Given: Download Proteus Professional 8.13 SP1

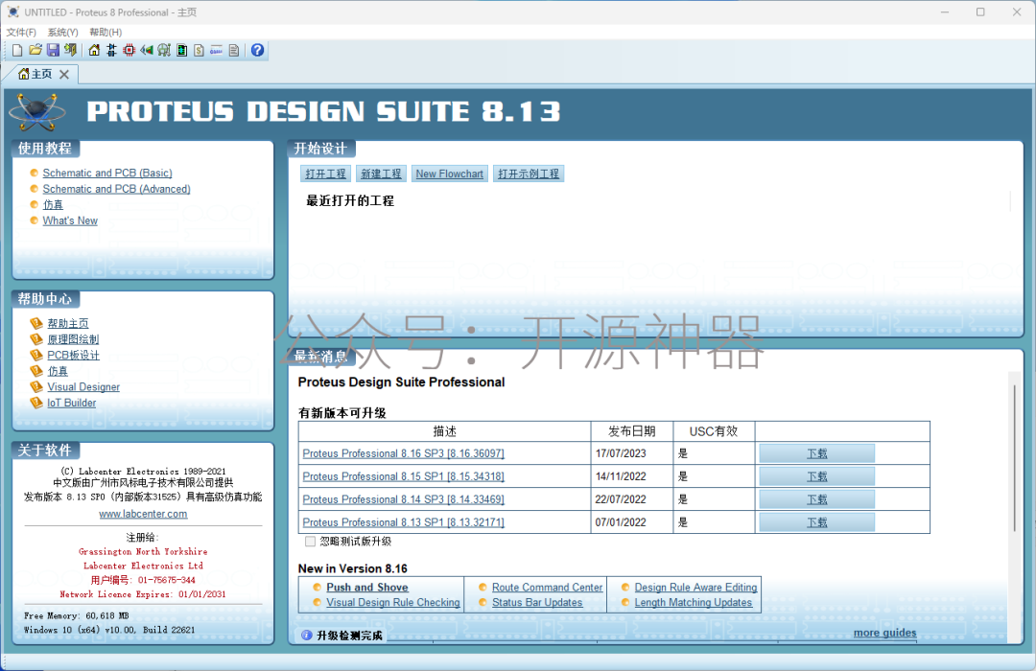Looking at the screenshot, I should [x=816, y=522].
